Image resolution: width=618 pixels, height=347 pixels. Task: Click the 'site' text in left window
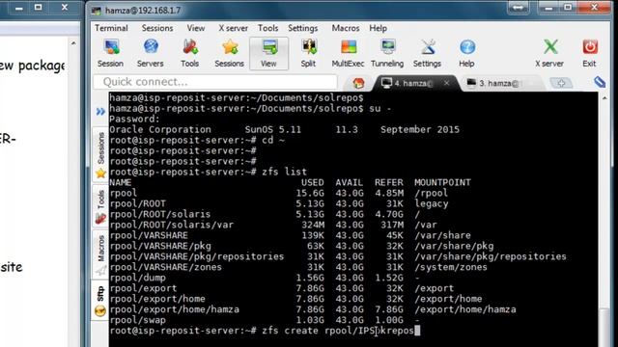click(12, 267)
